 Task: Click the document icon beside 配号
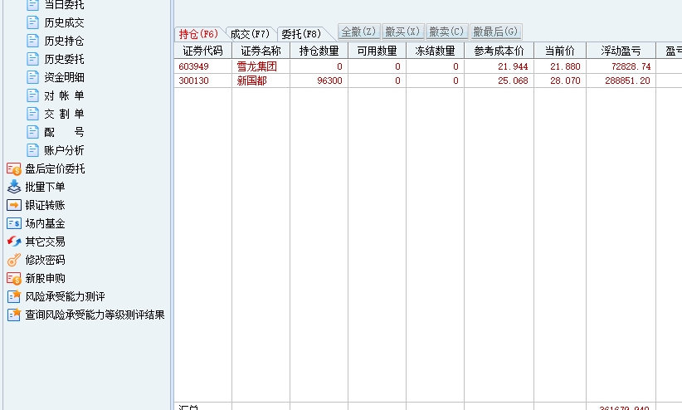click(32, 132)
